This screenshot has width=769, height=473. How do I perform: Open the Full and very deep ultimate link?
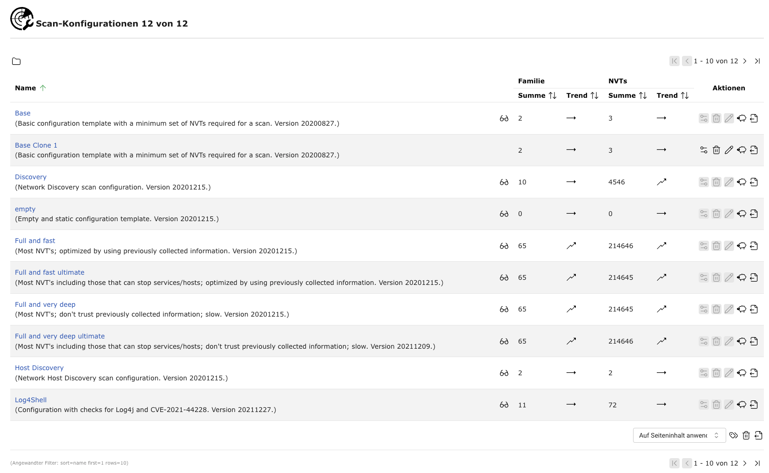(60, 336)
